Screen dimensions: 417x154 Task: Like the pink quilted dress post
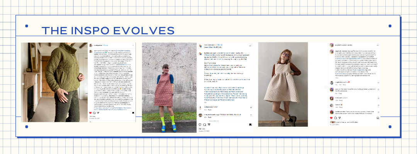[200, 125]
